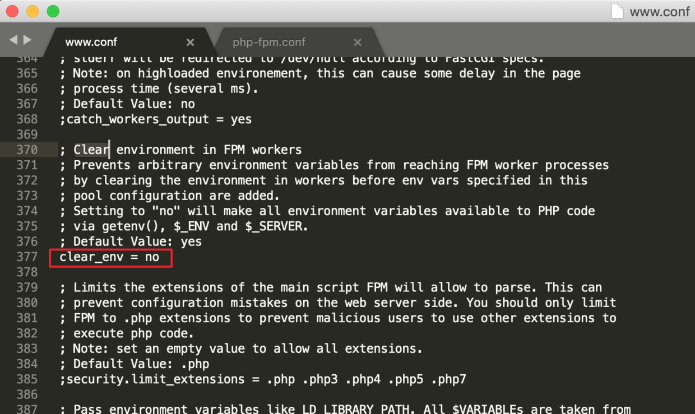
Task: Click the back navigation arrow
Action: pyautogui.click(x=14, y=39)
